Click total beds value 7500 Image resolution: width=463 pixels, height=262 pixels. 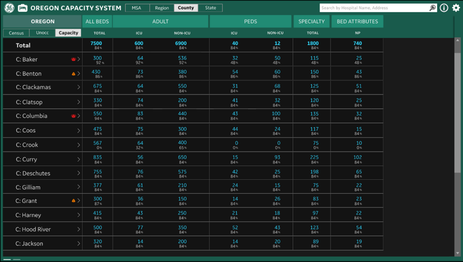pos(96,43)
